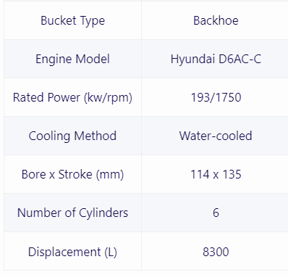Click the Cooling Method label
This screenshot has width=288, height=275.
coord(72,136)
